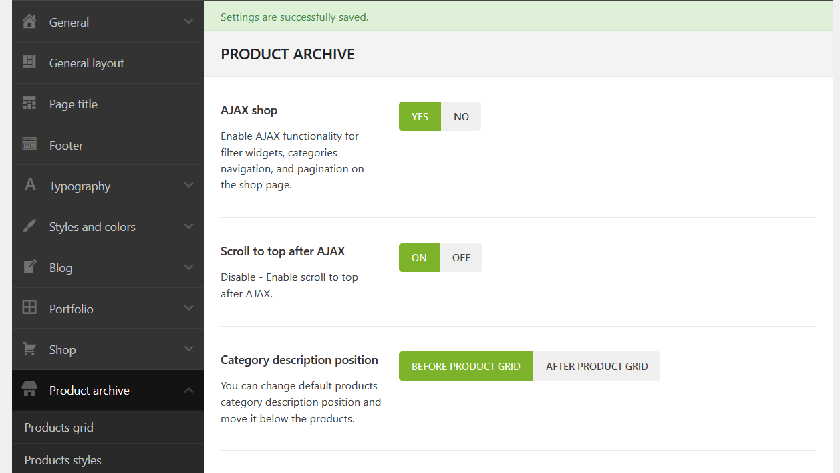The width and height of the screenshot is (840, 473).
Task: Click the Blog pencil icon
Action: pyautogui.click(x=29, y=267)
